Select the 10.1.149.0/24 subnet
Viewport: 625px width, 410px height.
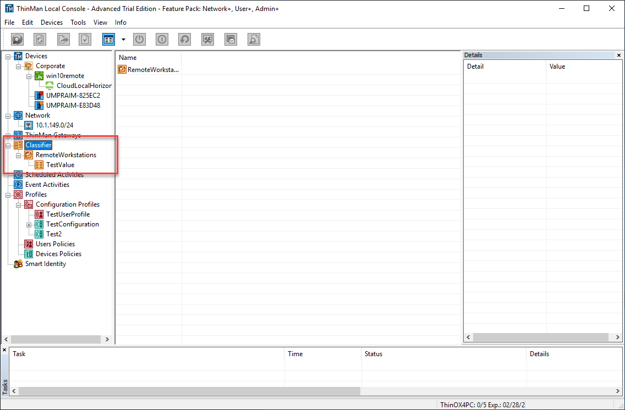[x=54, y=125]
